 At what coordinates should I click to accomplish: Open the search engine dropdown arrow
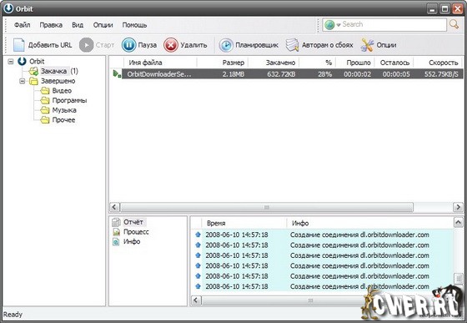pyautogui.click(x=339, y=25)
